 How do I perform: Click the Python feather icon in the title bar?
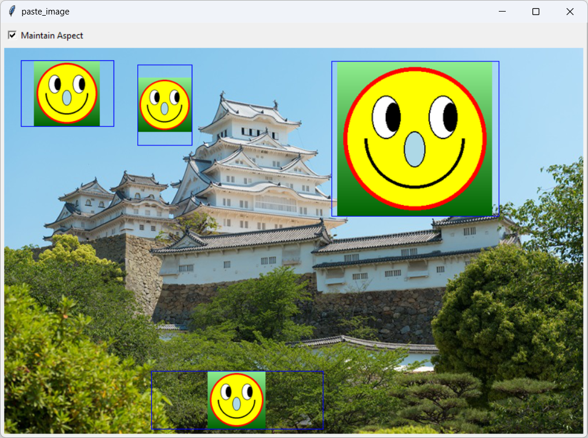[10, 11]
